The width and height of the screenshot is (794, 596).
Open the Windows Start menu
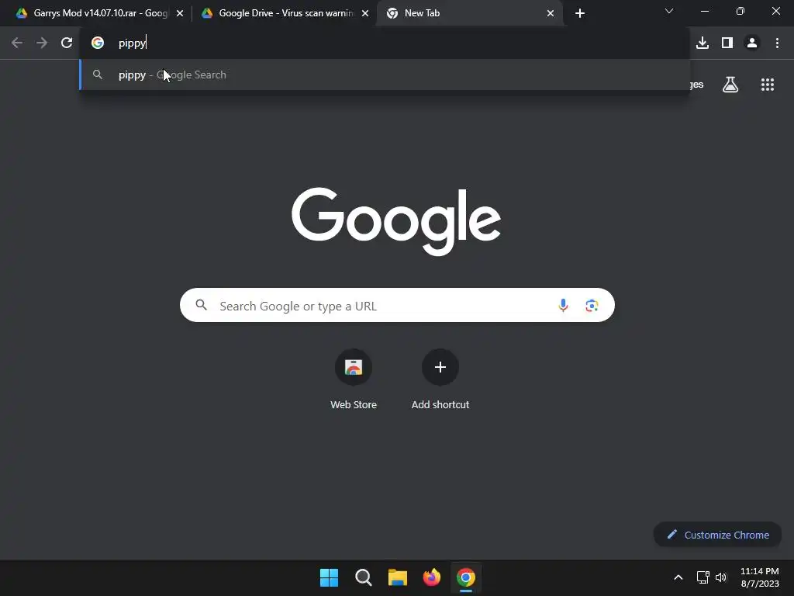tap(329, 577)
